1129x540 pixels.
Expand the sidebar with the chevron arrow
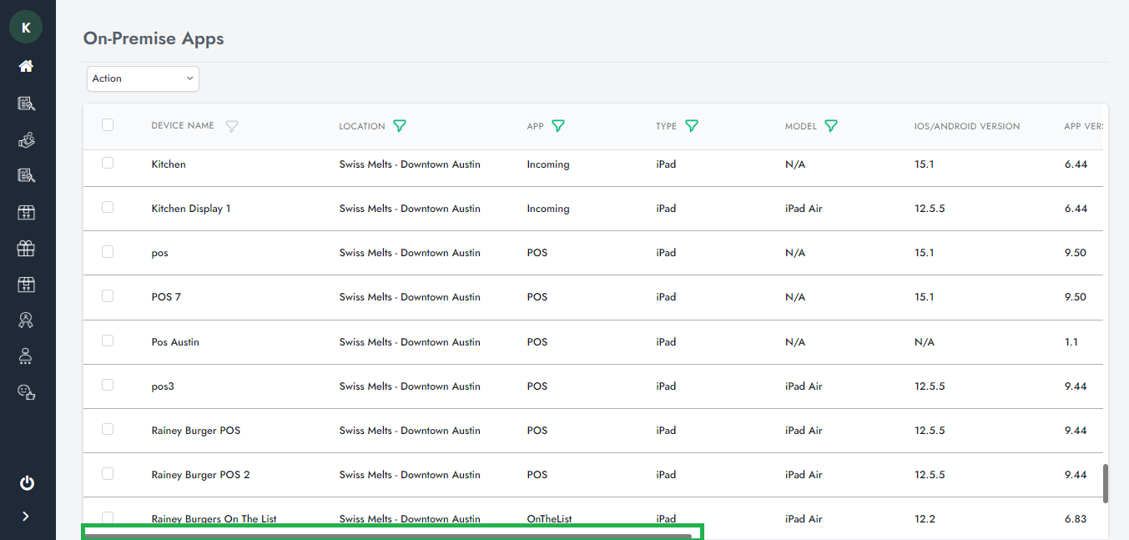coord(26,517)
